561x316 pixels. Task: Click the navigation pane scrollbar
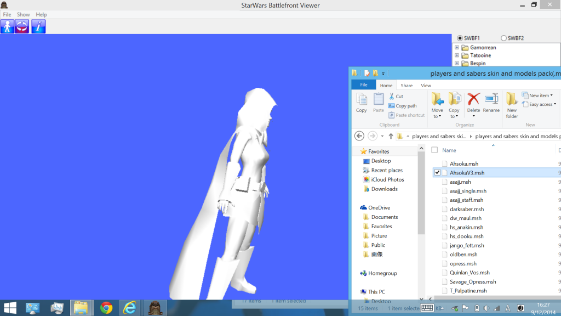tap(421, 193)
